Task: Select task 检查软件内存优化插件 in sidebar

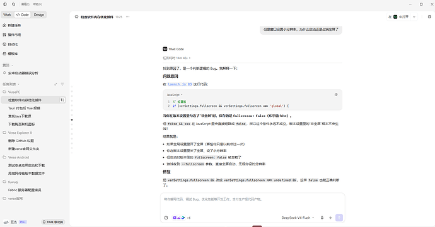Action: (33, 100)
